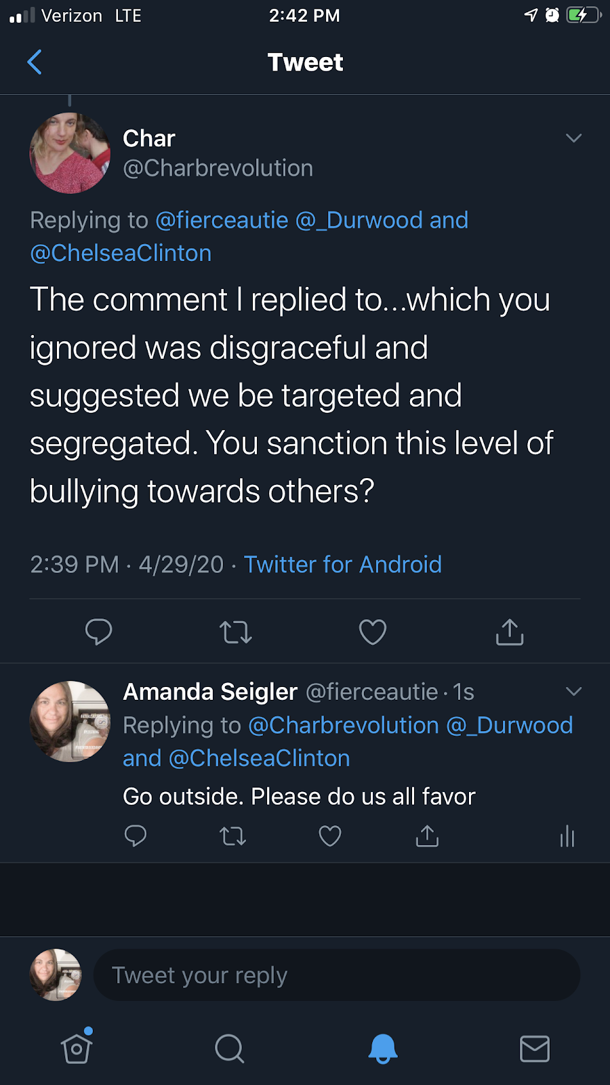This screenshot has height=1085, width=610.
Task: Open @ChelseaClinton mention in Char's tweet
Action: coord(121,253)
